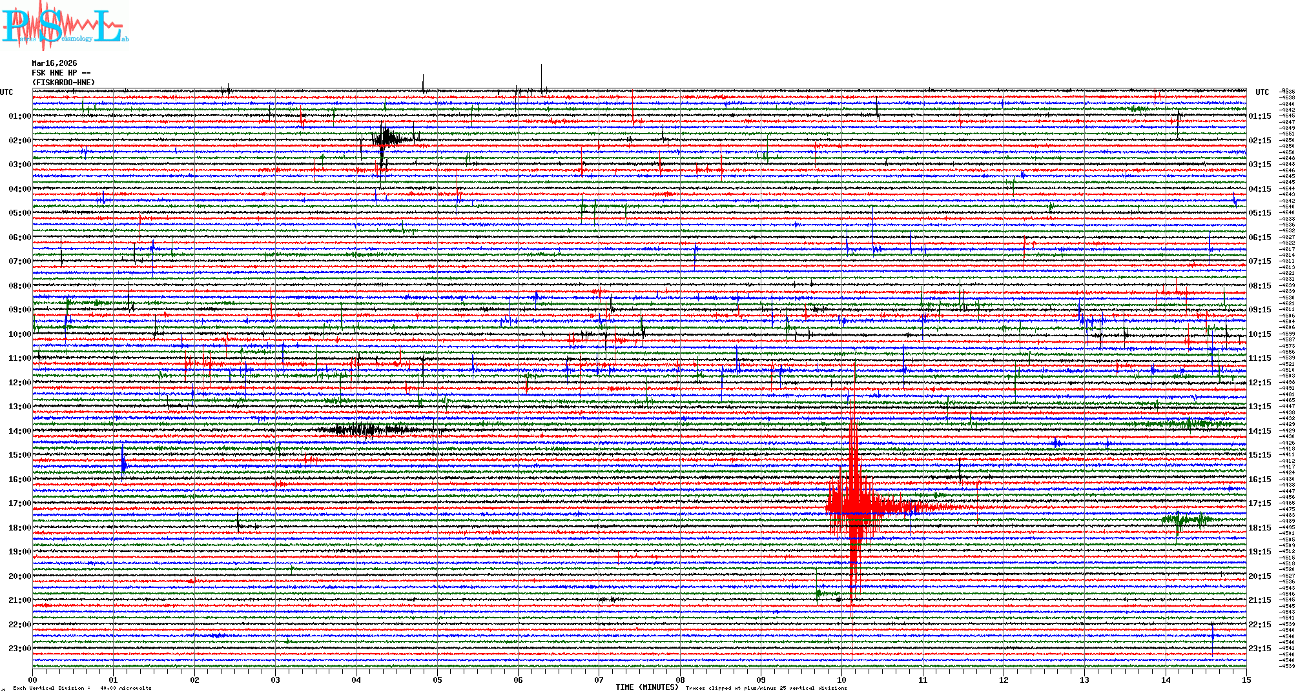Click the 17:00 hour label on left axis
1298x697 pixels.
click(x=19, y=503)
